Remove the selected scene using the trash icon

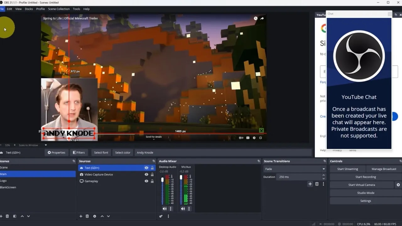point(7,216)
